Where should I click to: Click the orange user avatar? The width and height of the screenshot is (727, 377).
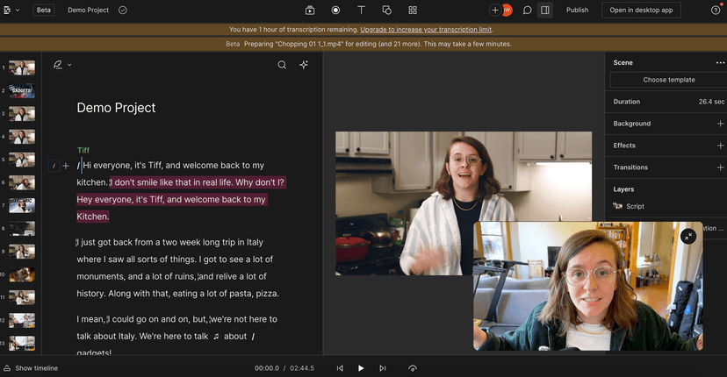[x=507, y=10]
